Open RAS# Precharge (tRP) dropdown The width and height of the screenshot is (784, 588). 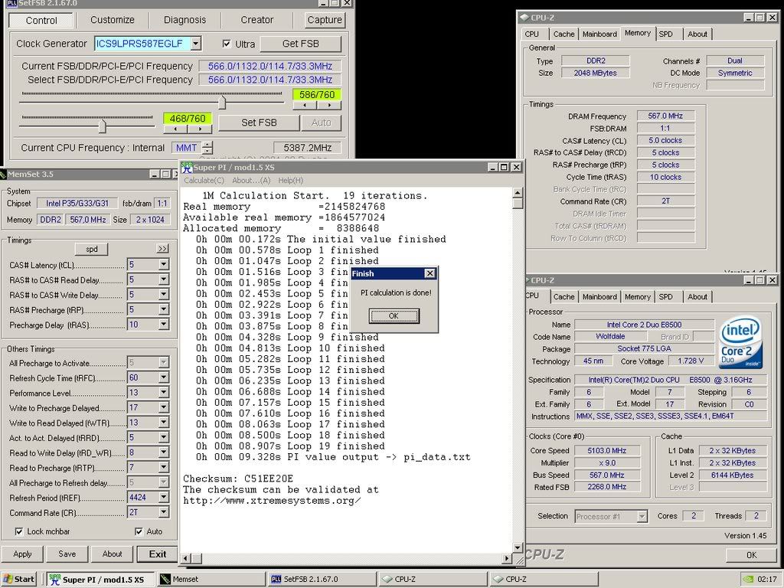(x=164, y=309)
